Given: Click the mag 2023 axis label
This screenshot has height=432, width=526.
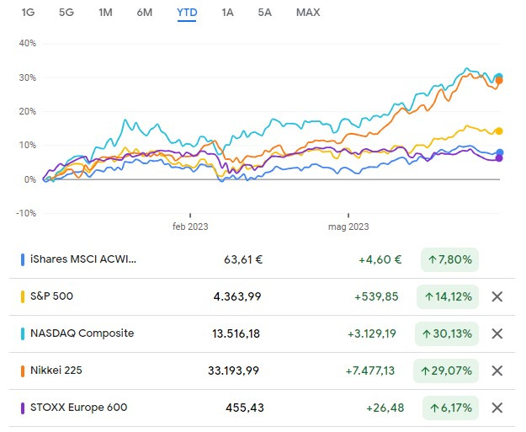Looking at the screenshot, I should [x=348, y=227].
